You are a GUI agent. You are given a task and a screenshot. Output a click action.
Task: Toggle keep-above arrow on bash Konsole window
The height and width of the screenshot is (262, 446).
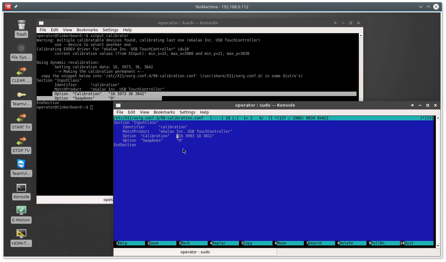[x=335, y=23]
